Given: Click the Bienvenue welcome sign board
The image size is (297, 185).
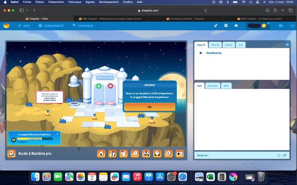Looking at the screenshot, I should [50, 97].
